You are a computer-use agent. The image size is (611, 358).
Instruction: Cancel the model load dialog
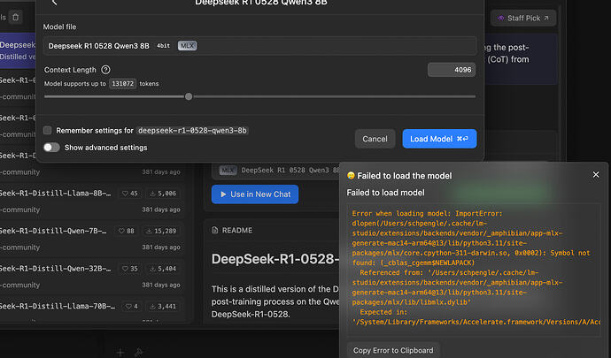375,139
